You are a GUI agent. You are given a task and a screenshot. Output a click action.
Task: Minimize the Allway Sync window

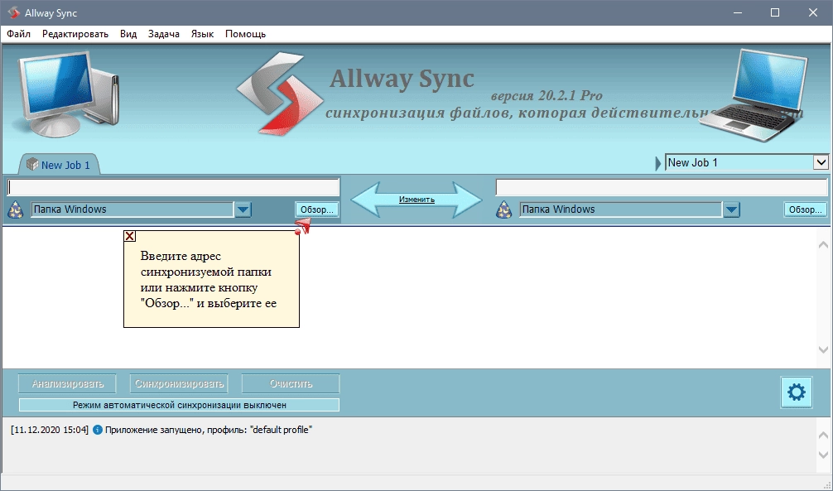738,12
